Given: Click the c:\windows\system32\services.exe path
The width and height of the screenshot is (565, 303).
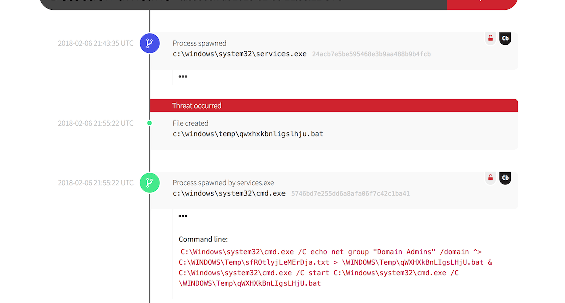Looking at the screenshot, I should [239, 54].
